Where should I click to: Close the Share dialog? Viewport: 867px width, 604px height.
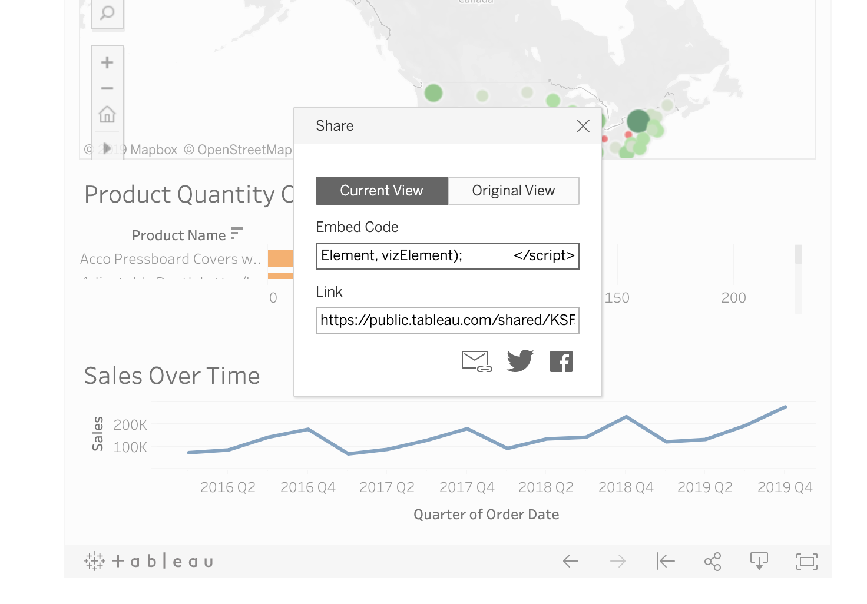[583, 126]
